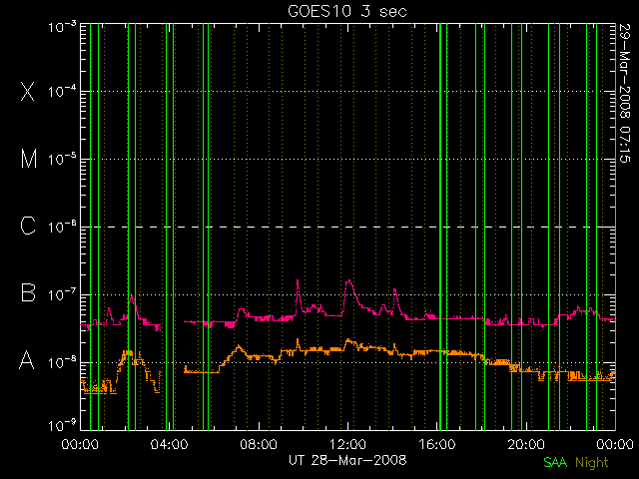Click the yellow Night legend label
Screen dimensions: 639x479
point(592,463)
